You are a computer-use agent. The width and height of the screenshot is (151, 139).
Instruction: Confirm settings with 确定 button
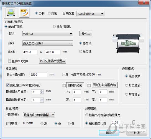[x=109, y=133]
